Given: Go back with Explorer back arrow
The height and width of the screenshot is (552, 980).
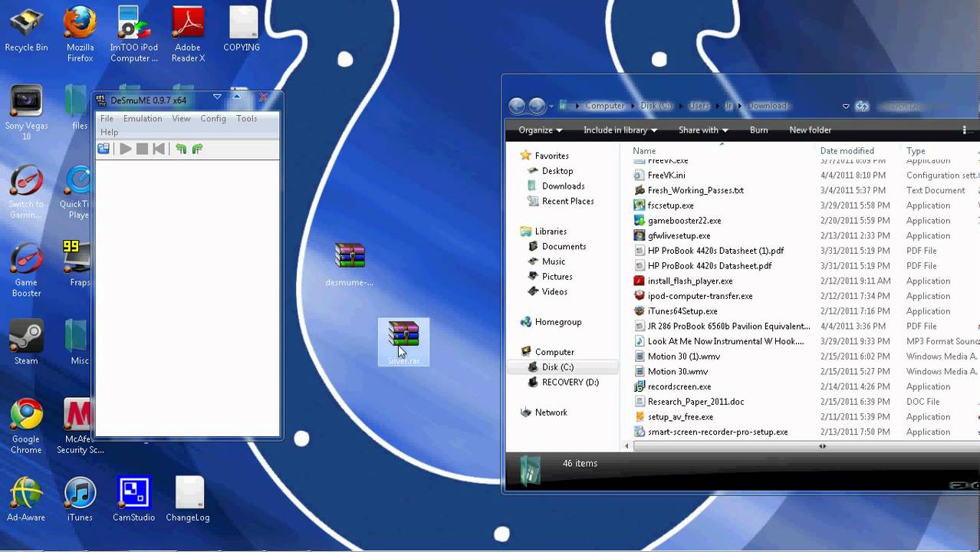Looking at the screenshot, I should 518,106.
